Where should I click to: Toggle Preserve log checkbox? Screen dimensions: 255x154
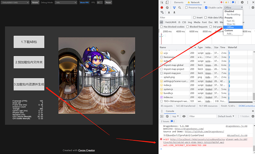click(186, 8)
